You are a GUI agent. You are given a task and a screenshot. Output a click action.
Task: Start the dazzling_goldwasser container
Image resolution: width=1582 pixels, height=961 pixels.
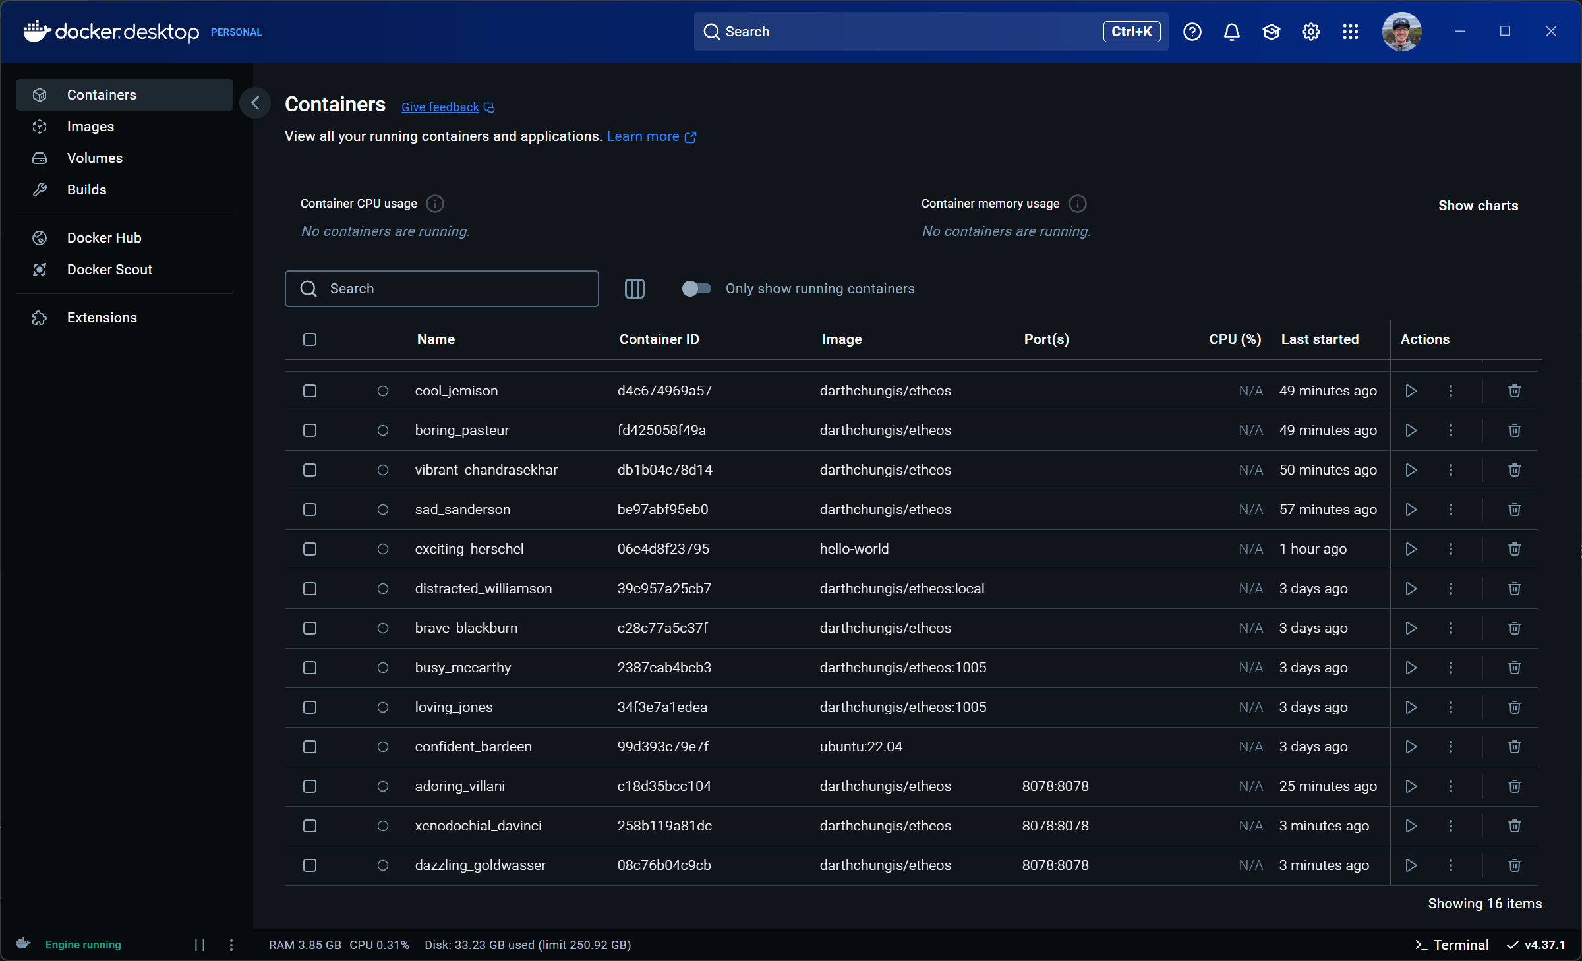tap(1411, 865)
